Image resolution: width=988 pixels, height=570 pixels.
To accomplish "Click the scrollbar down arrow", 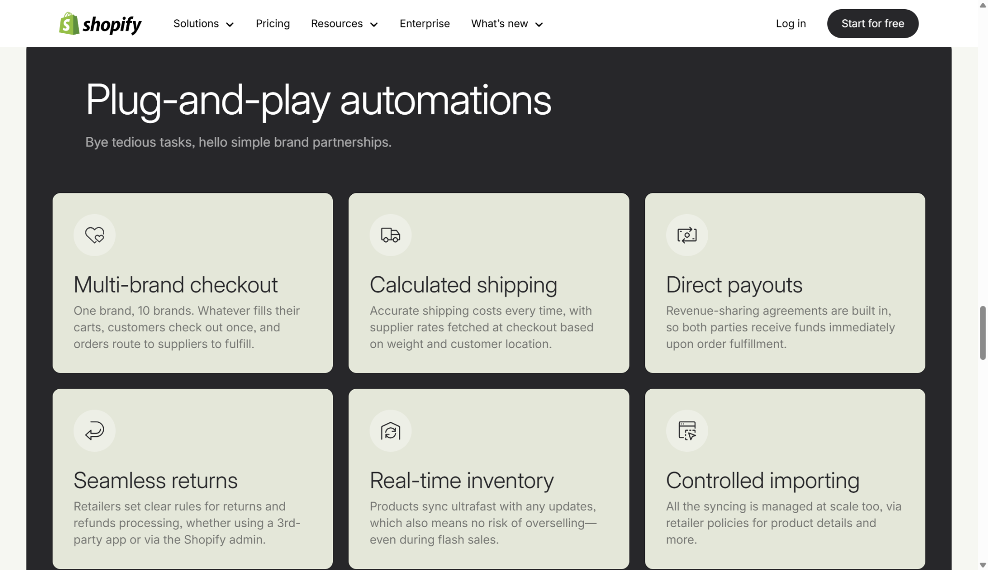I will (x=983, y=565).
